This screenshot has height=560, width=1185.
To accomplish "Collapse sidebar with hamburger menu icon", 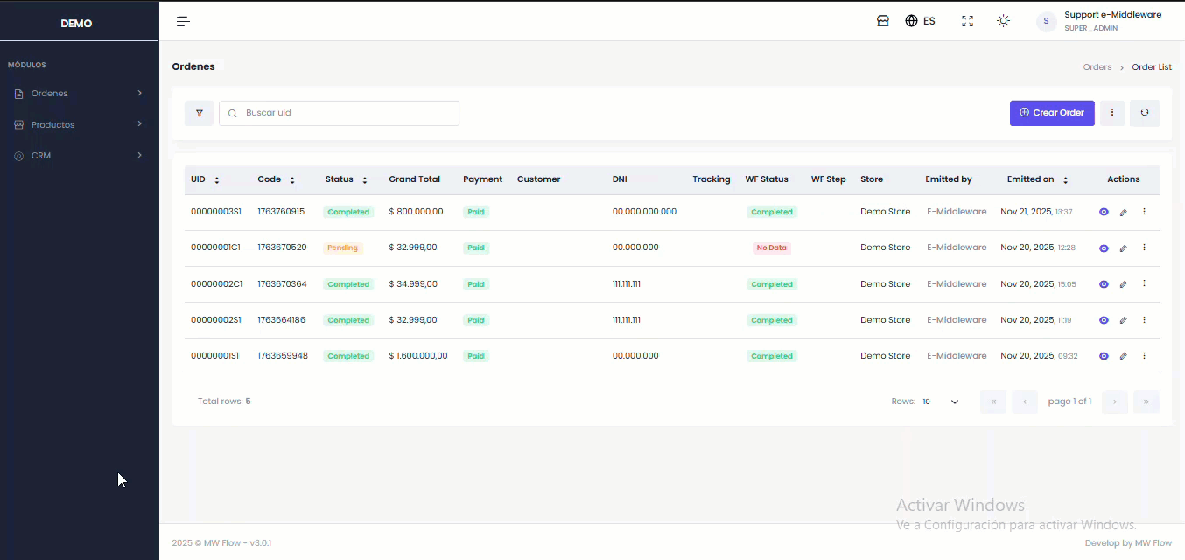I will pyautogui.click(x=183, y=21).
